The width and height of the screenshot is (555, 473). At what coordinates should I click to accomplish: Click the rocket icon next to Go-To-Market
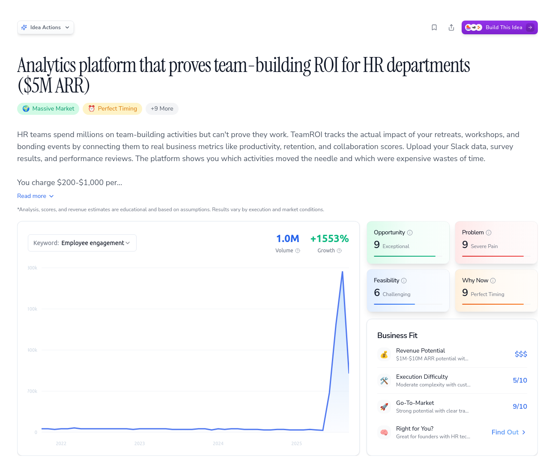click(x=384, y=407)
